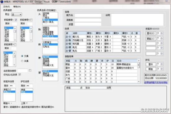Image resolution: width=171 pixels, height=114 pixels.
Task: Select 烈焰雌火龙 in the 腰 list
Action: click(48, 65)
